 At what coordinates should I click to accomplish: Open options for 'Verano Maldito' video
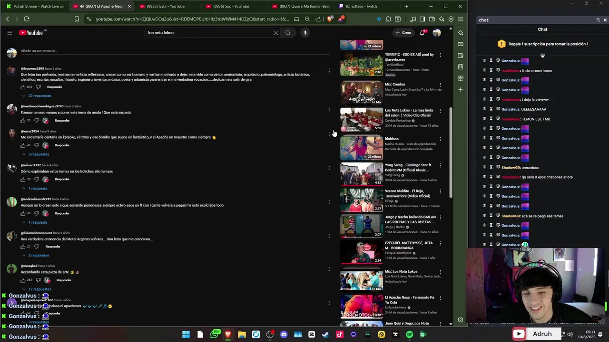point(440,191)
